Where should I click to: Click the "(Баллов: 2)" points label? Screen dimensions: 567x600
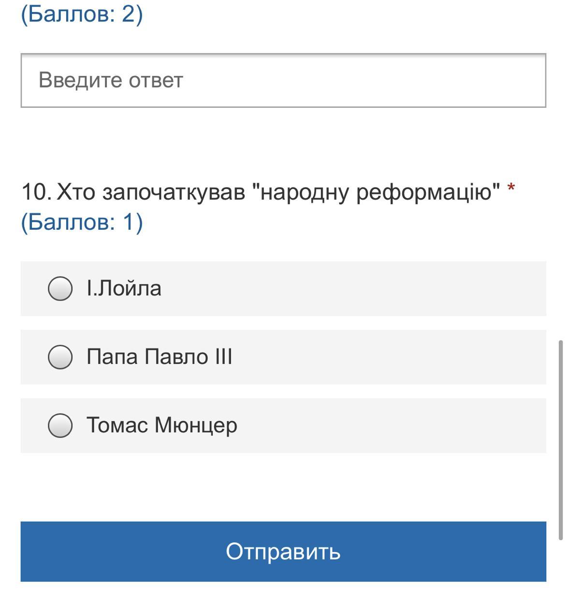[x=82, y=14]
